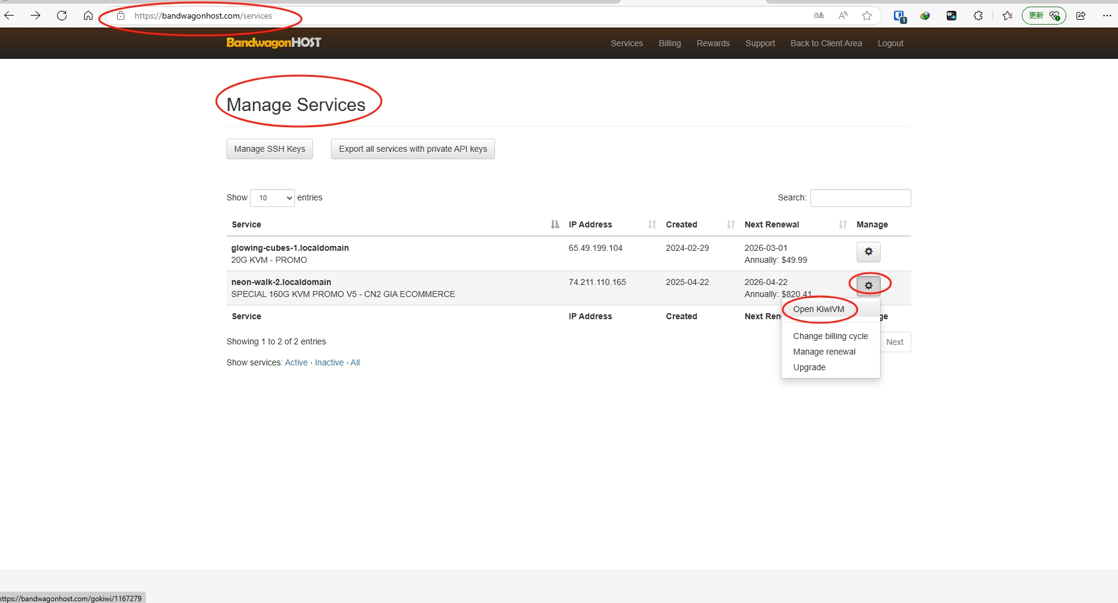
Task: Open the browser home page
Action: [x=88, y=16]
